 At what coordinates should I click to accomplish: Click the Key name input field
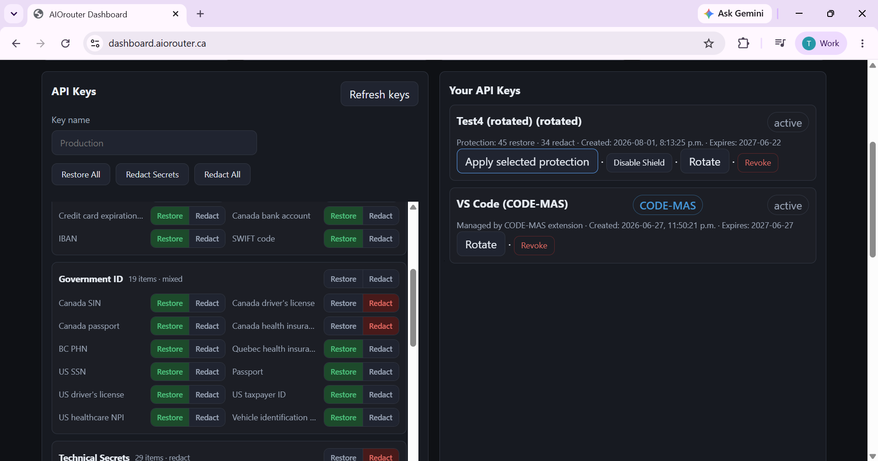154,143
